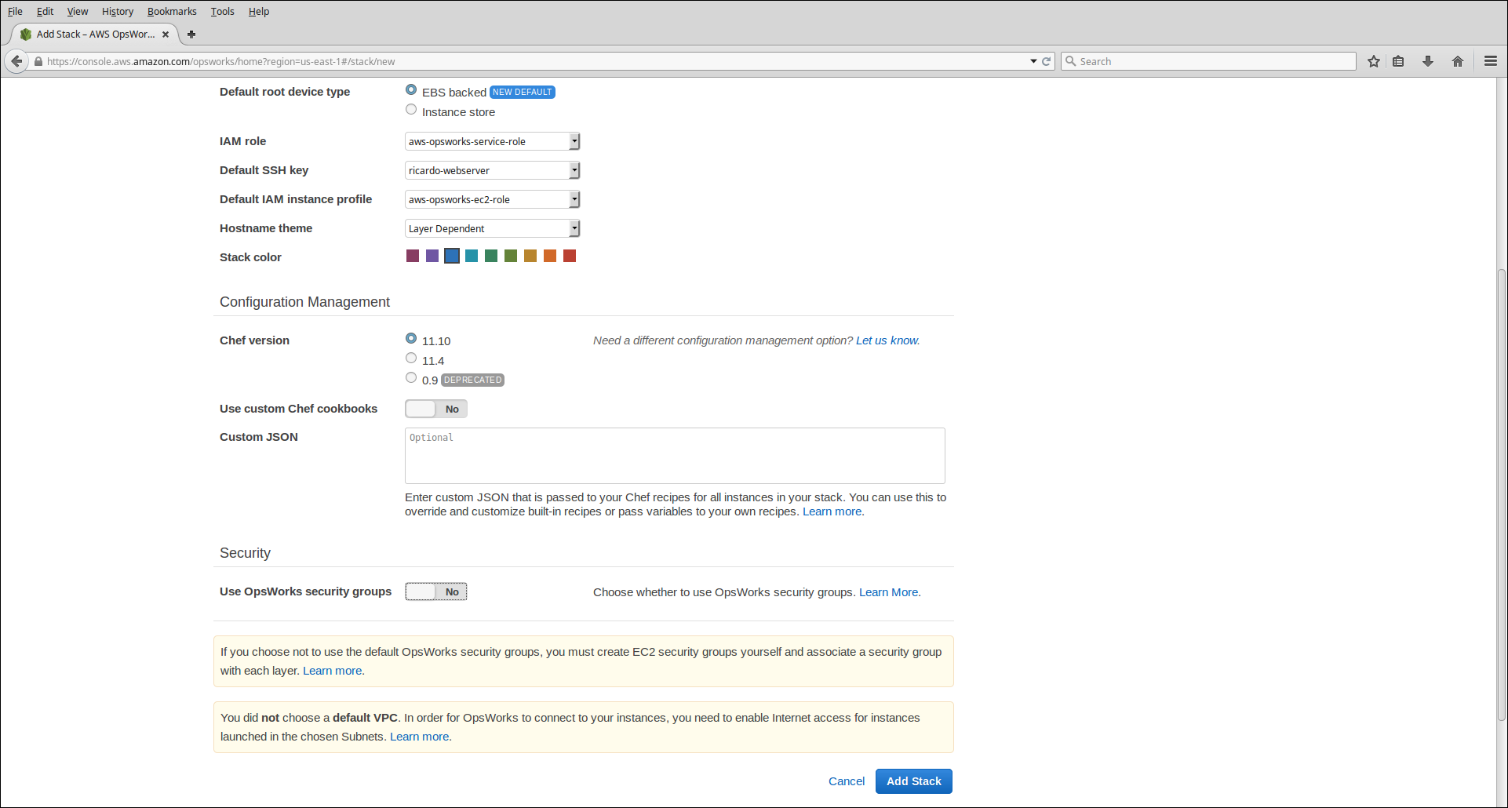Screen dimensions: 1508x808
Task: Select Instance store root device type
Action: click(x=411, y=110)
